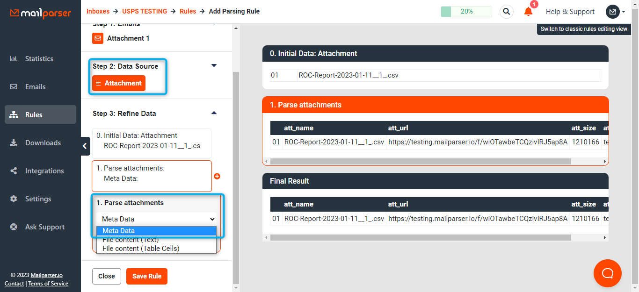Click the left panel vertical scrollbar
This screenshot has height=292, width=639.
point(236,178)
